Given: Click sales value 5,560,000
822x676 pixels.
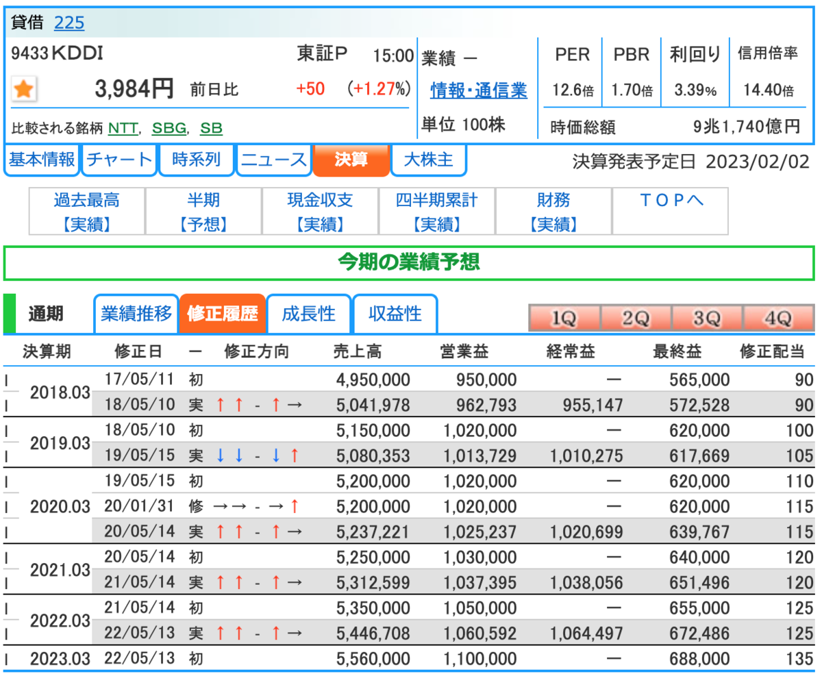Looking at the screenshot, I should click(x=373, y=659).
